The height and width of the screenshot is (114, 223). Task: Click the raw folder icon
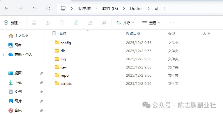point(57,67)
